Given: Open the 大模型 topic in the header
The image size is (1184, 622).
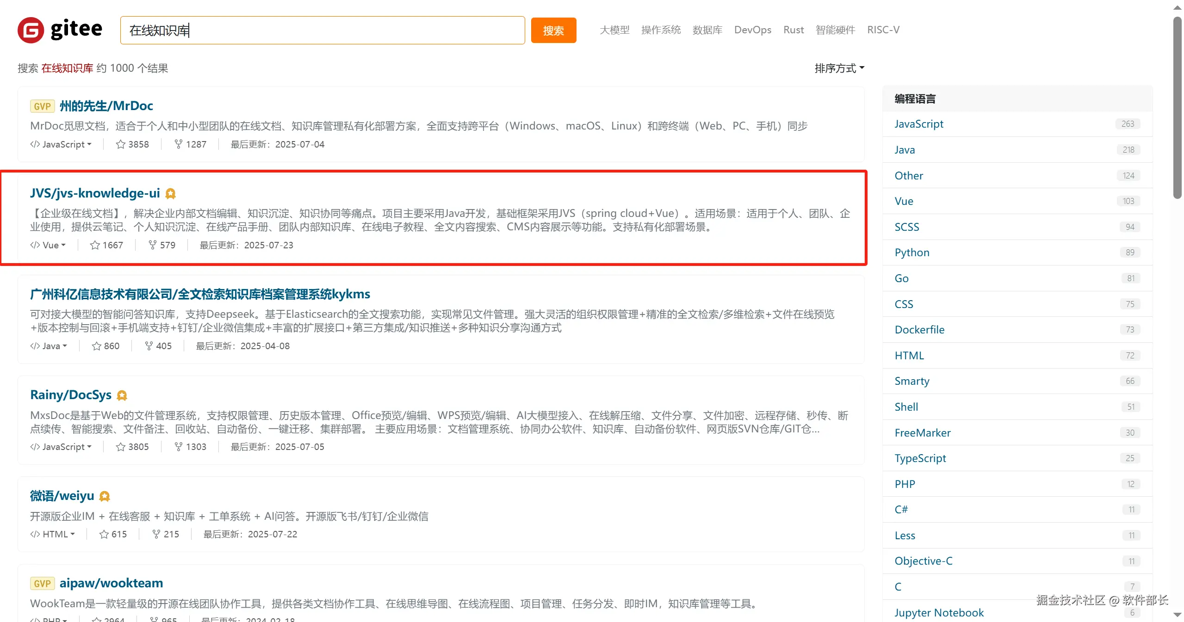Looking at the screenshot, I should [x=614, y=30].
